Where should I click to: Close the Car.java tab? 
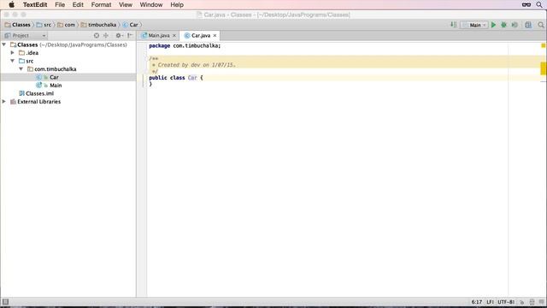click(x=215, y=36)
